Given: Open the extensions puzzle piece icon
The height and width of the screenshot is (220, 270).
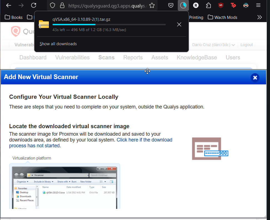Looking at the screenshot, I should coord(208,6).
